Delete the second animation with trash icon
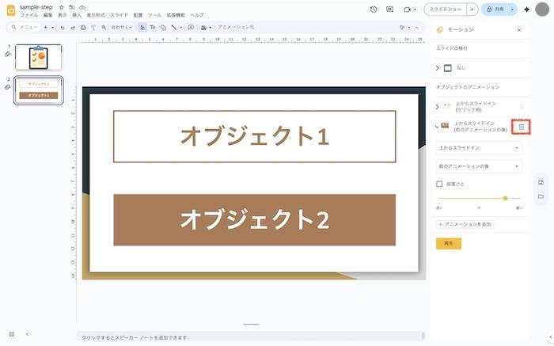Viewport: 554px width, 346px height. click(522, 127)
